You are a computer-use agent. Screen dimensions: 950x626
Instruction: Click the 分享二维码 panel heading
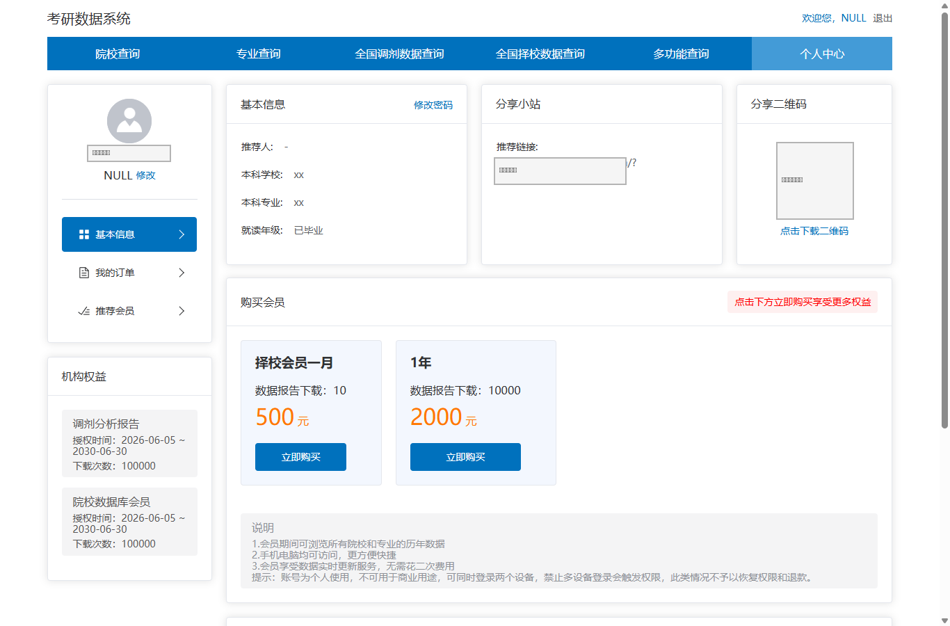coord(779,104)
